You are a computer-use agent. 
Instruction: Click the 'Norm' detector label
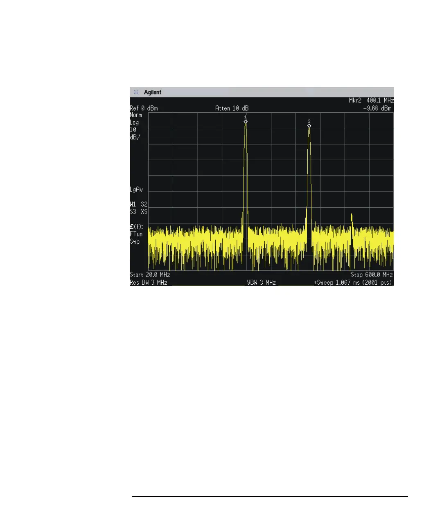(x=136, y=115)
